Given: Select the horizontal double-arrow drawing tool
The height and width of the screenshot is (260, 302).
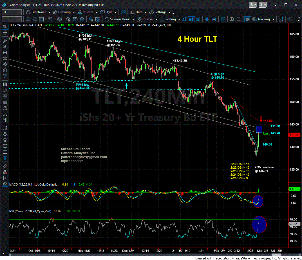Looking at the screenshot, I should [x=5, y=52].
